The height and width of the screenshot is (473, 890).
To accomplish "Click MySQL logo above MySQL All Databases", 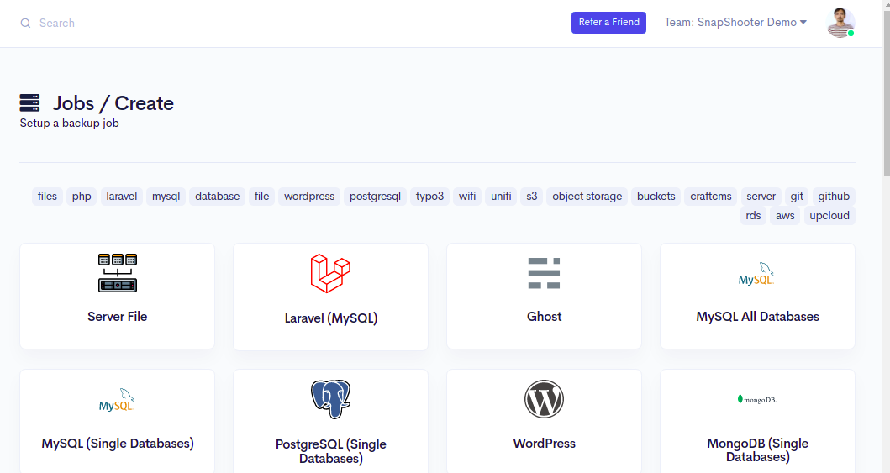I will point(756,274).
